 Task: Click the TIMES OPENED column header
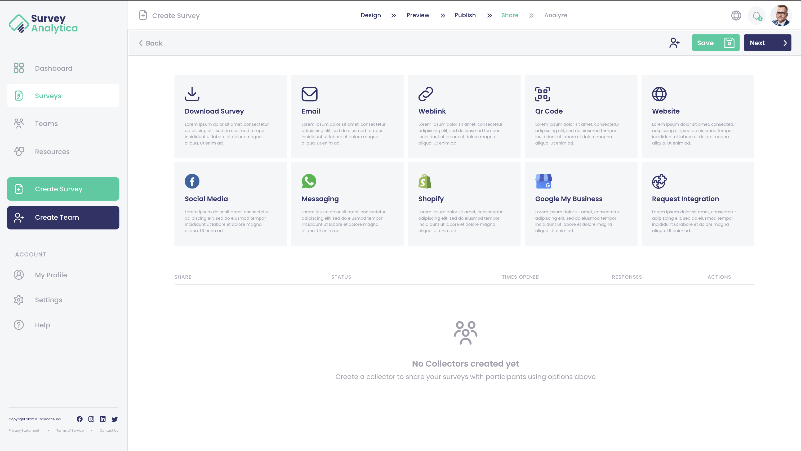point(520,277)
